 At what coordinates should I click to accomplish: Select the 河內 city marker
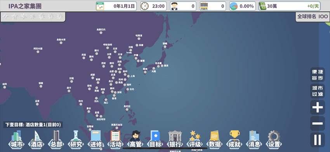coord(96,98)
